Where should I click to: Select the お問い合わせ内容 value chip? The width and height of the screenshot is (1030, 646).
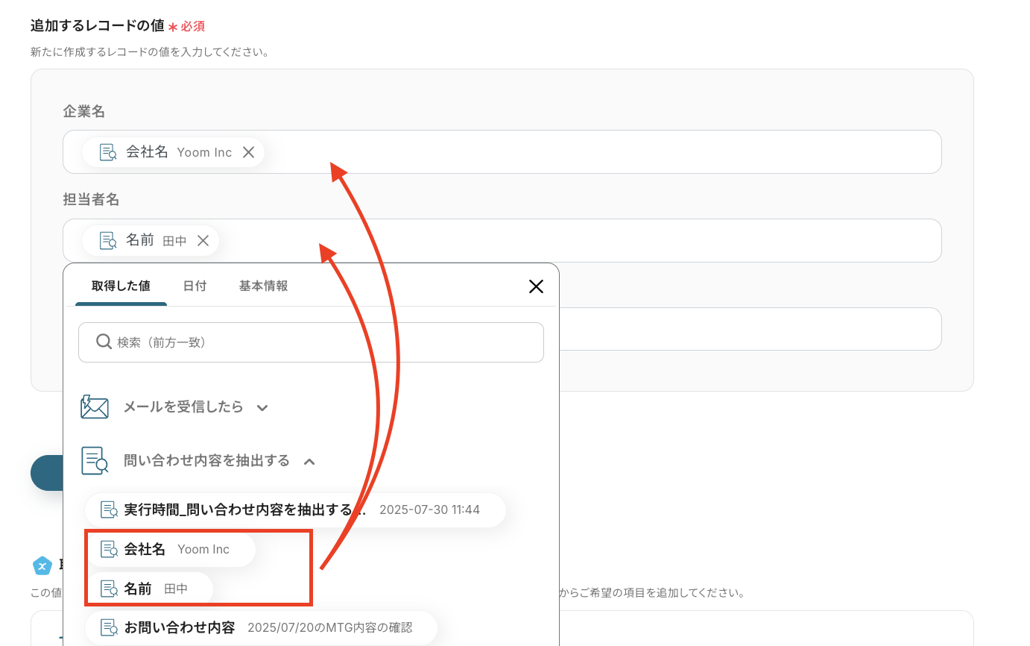pyautogui.click(x=260, y=628)
